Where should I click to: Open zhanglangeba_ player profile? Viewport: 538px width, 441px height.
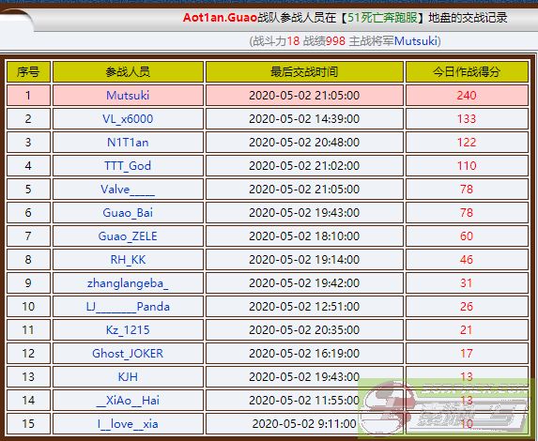128,283
